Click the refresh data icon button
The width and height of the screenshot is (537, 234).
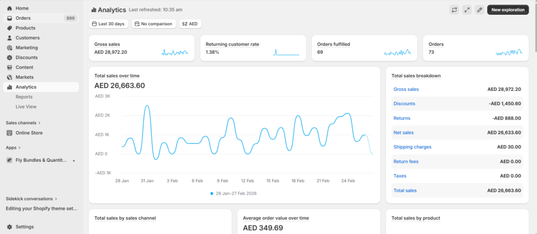click(454, 10)
